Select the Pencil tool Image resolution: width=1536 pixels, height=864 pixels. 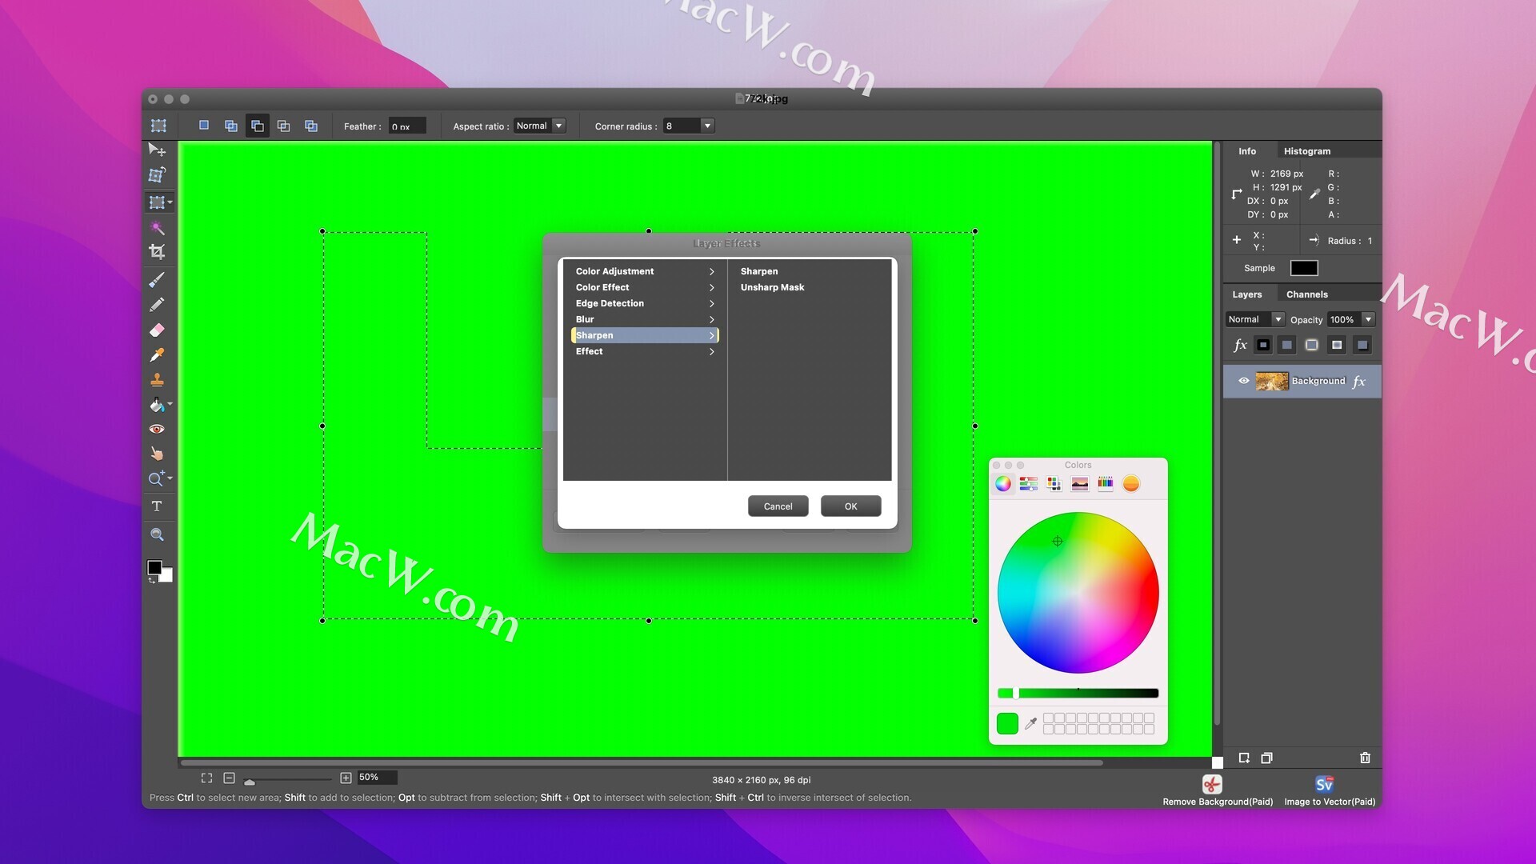click(x=157, y=305)
